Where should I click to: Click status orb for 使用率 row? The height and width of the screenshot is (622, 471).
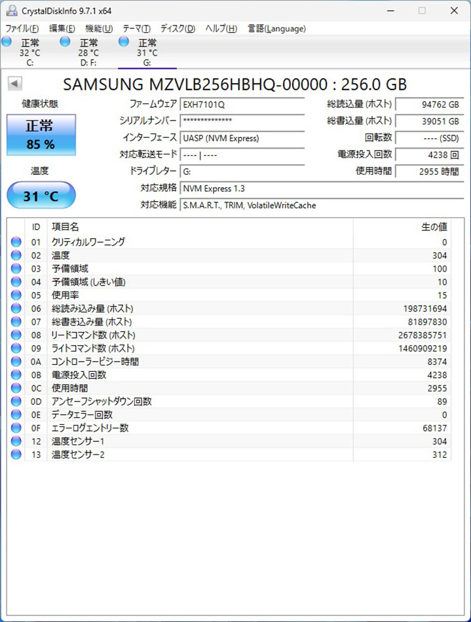point(16,295)
